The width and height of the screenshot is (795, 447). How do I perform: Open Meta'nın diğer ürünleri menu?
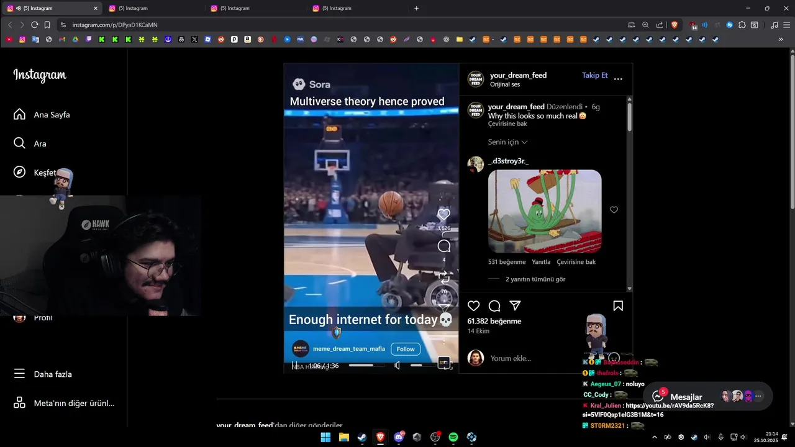[64, 403]
